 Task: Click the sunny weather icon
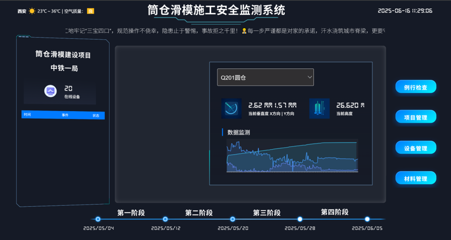click(32, 11)
